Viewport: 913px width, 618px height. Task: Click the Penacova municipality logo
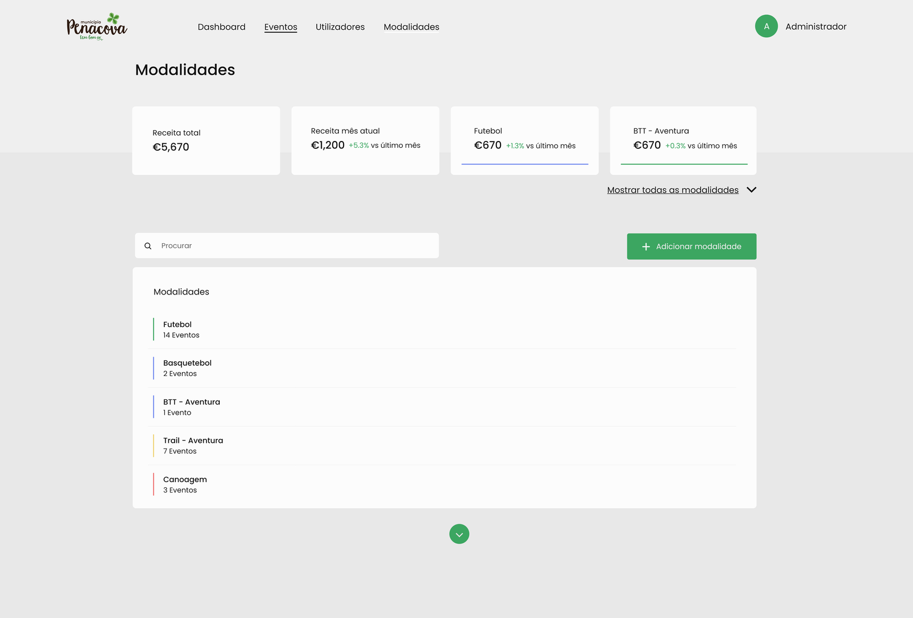[96, 27]
